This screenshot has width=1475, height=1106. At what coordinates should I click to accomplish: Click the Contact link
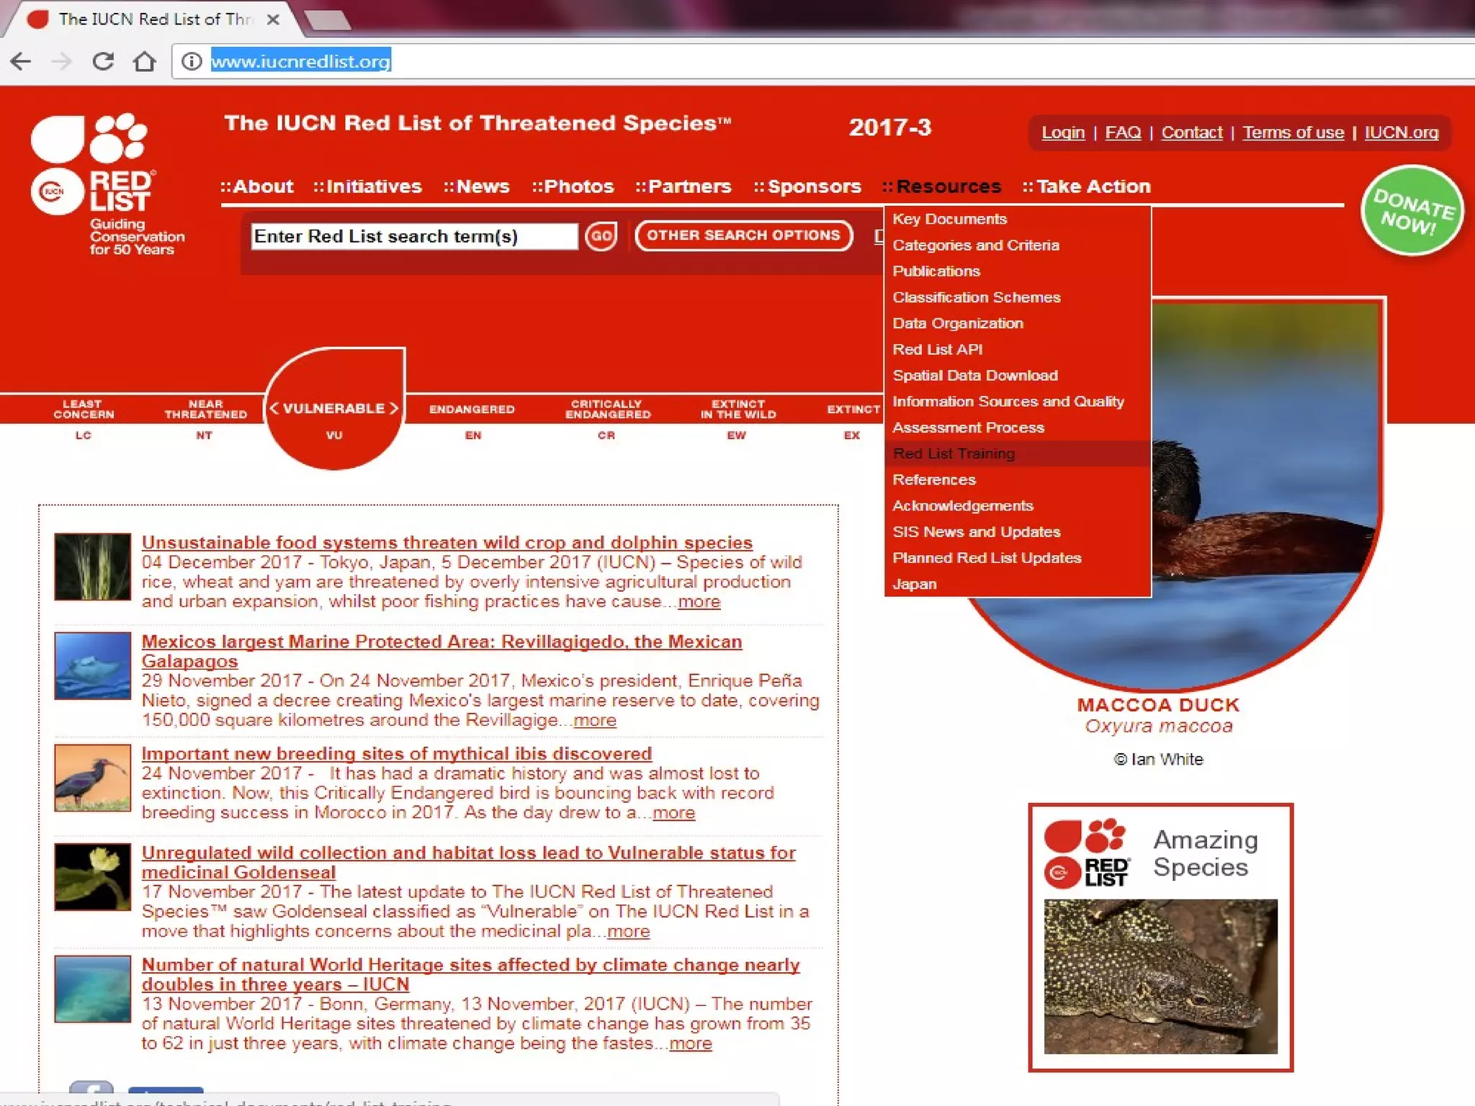click(1192, 132)
